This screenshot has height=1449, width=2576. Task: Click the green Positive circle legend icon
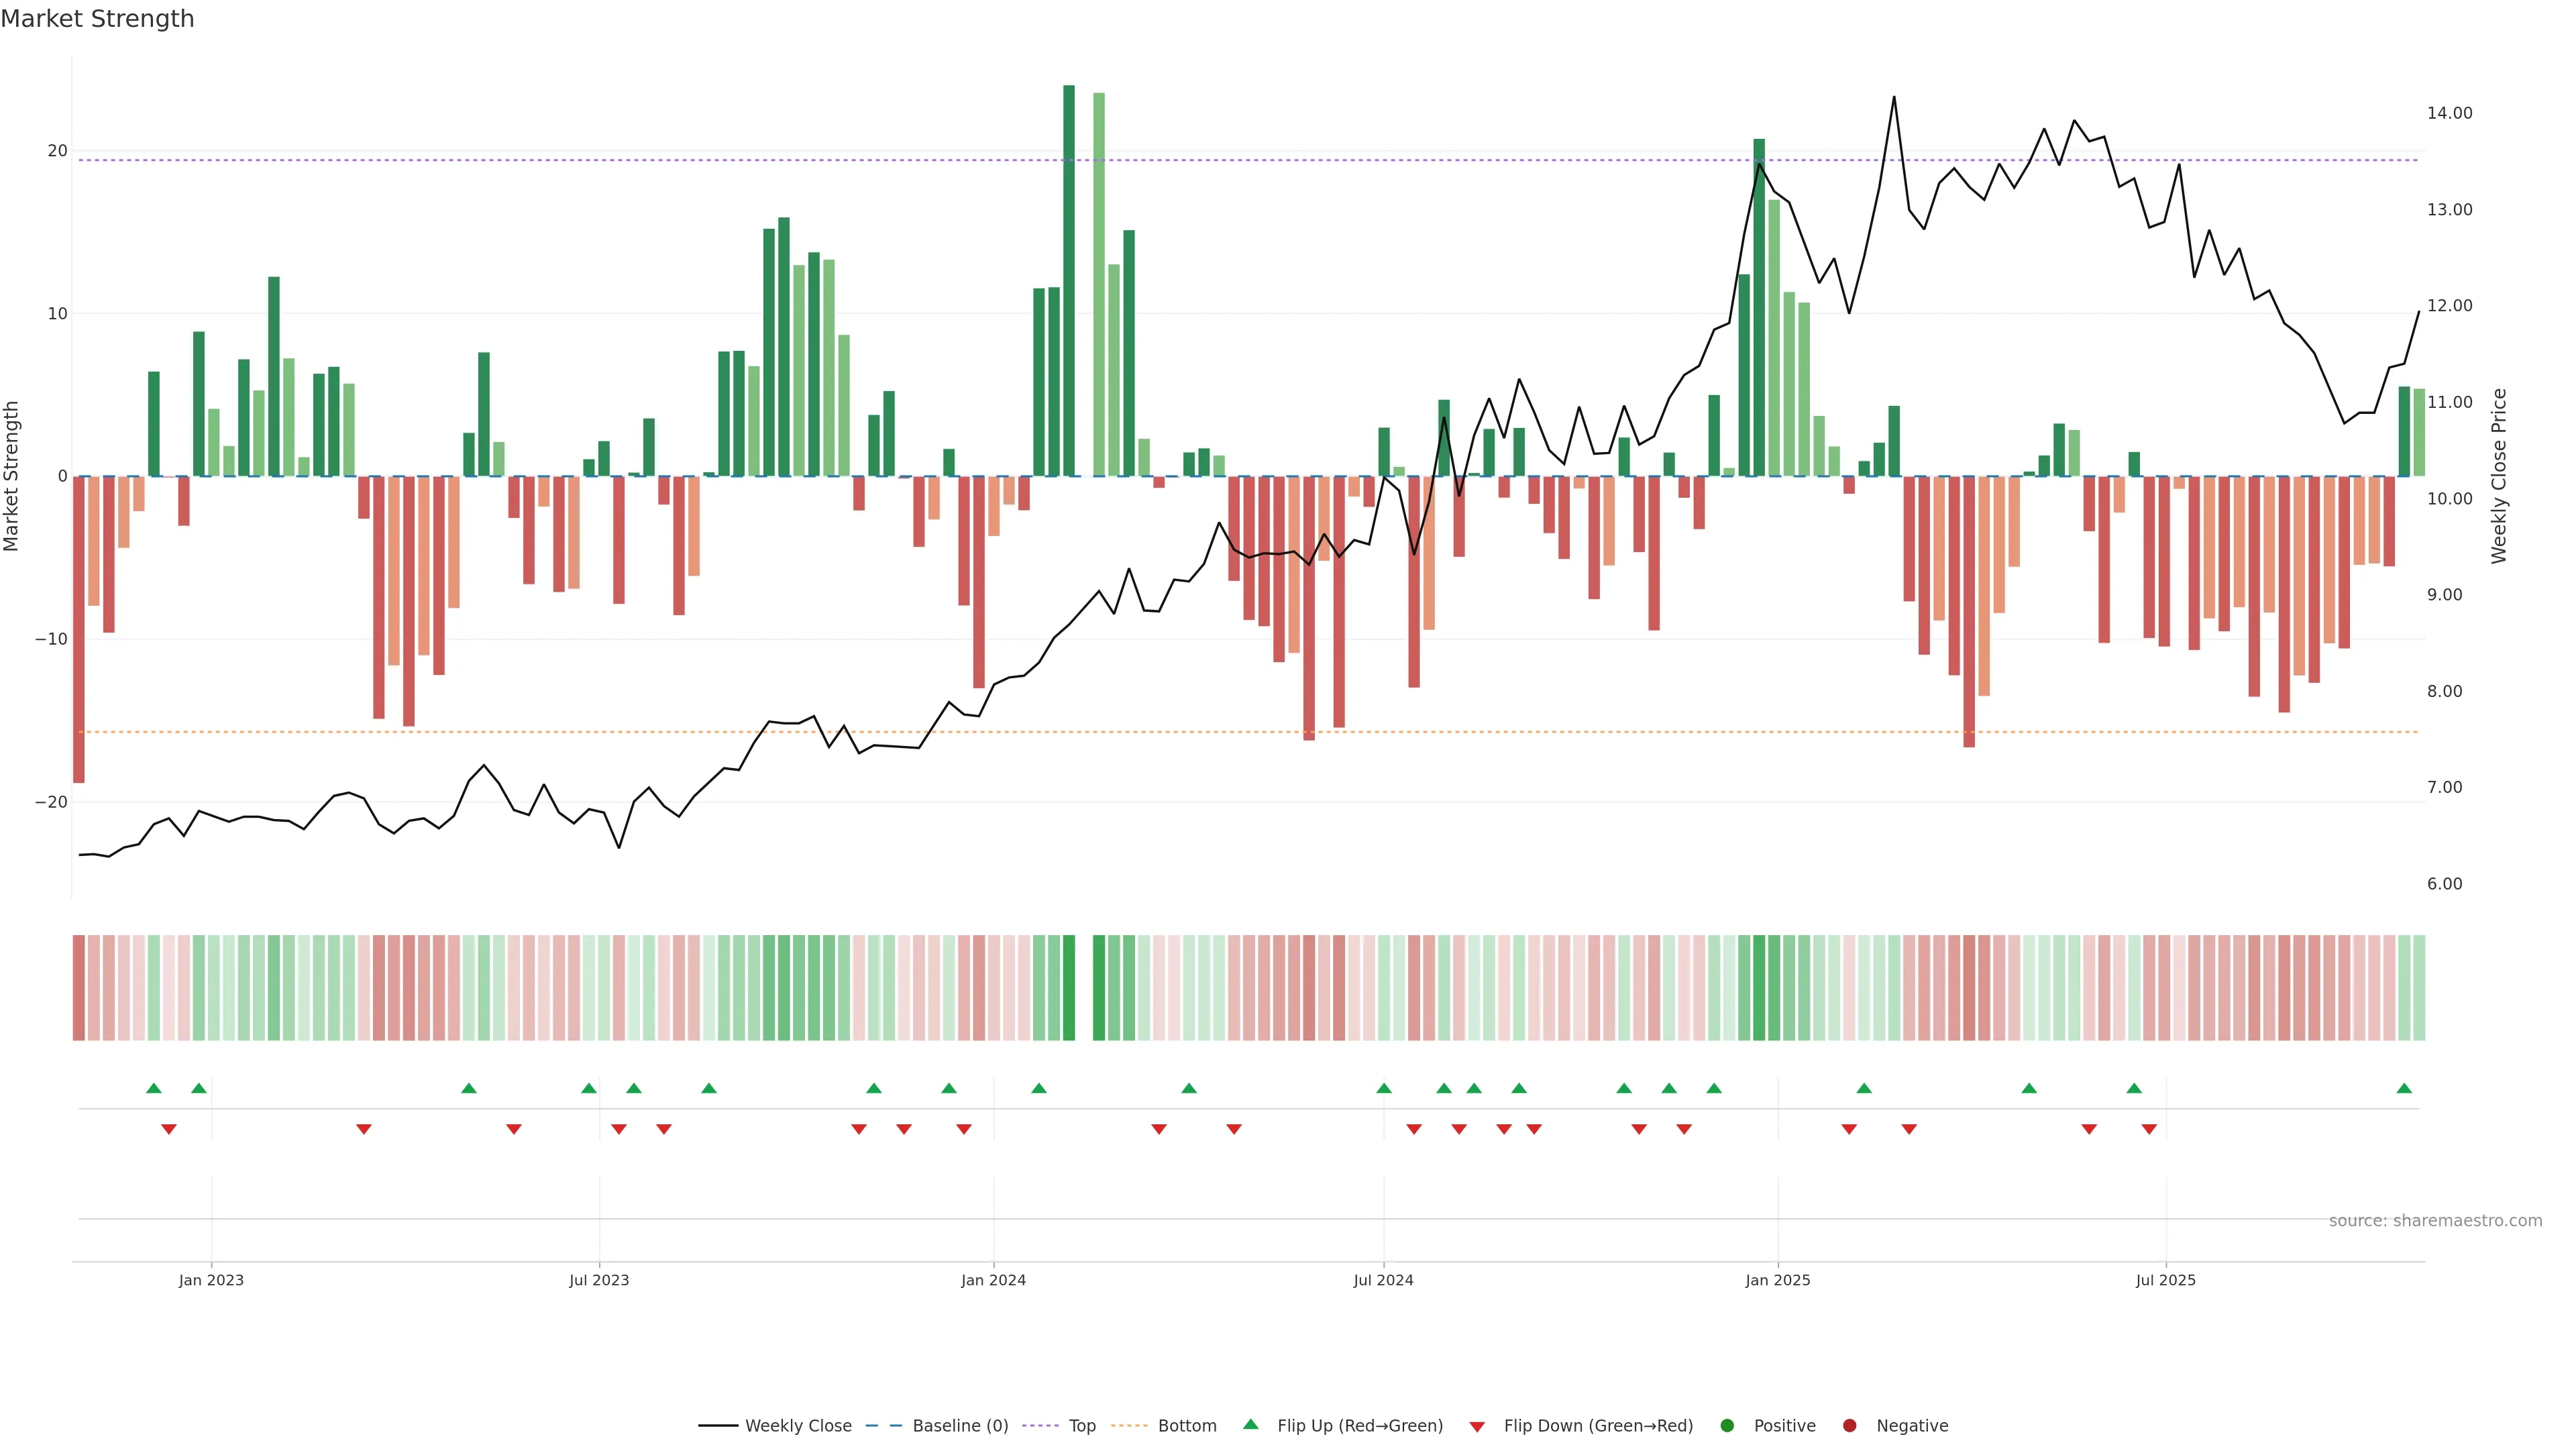pyautogui.click(x=1727, y=1426)
